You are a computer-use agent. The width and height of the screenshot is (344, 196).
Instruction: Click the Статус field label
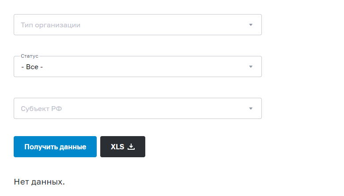pyautogui.click(x=30, y=56)
